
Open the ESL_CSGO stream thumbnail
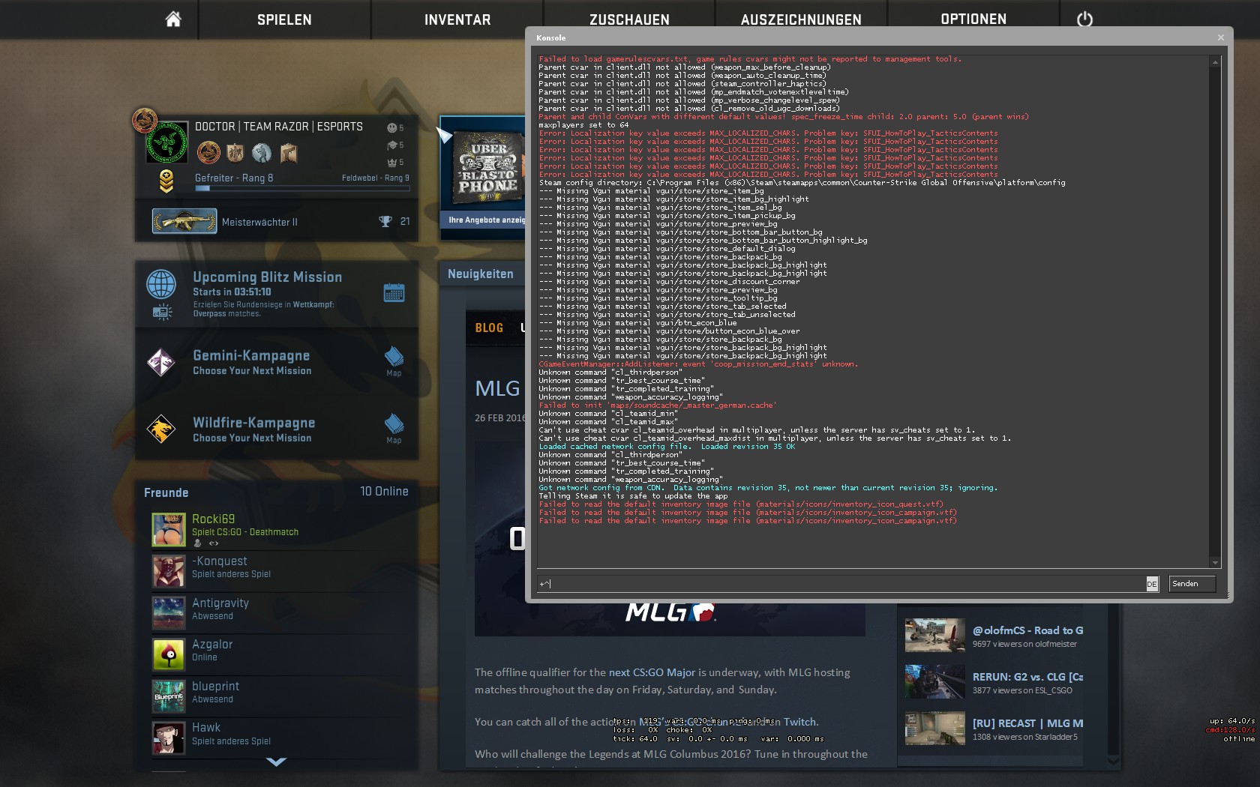click(934, 682)
